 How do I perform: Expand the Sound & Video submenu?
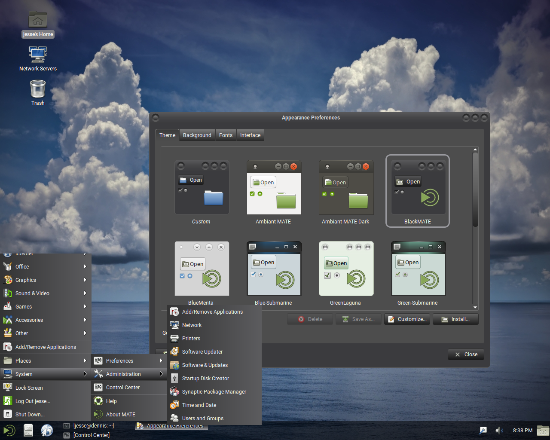(45, 293)
